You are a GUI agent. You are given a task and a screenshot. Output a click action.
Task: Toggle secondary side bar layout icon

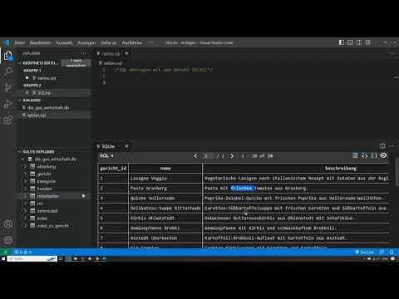(x=359, y=42)
